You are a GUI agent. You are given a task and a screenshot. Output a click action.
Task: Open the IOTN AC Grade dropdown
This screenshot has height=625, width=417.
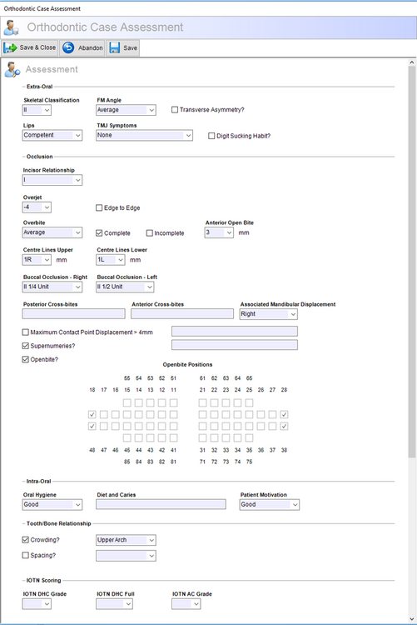(x=186, y=604)
